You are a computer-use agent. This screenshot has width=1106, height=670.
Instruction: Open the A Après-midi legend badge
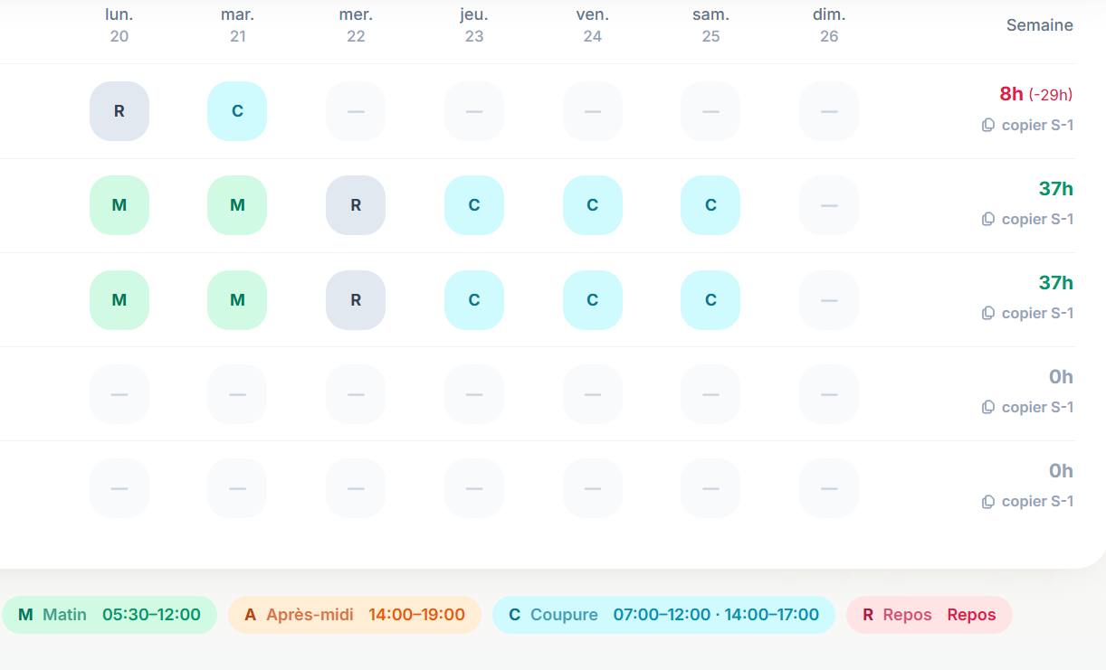pos(354,614)
